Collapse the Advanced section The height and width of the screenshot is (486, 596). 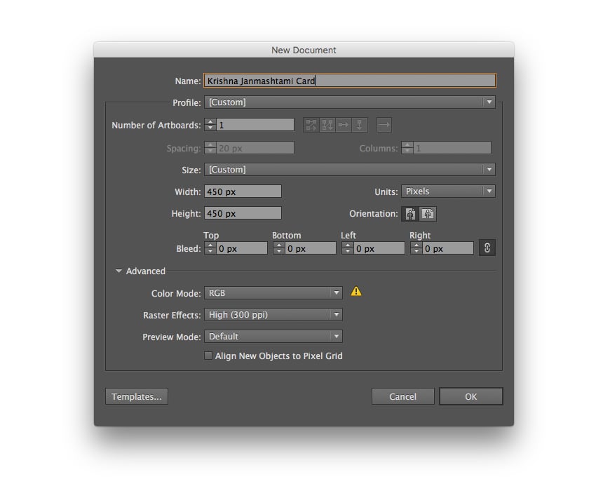click(x=119, y=271)
